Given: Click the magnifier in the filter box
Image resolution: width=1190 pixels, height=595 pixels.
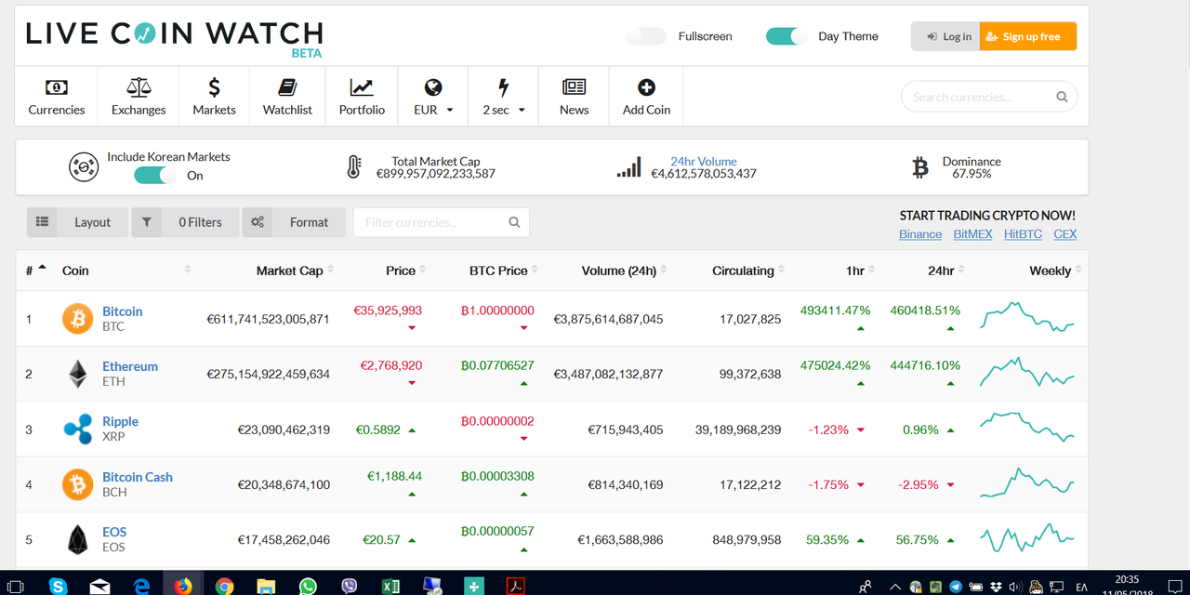Looking at the screenshot, I should pyautogui.click(x=514, y=222).
